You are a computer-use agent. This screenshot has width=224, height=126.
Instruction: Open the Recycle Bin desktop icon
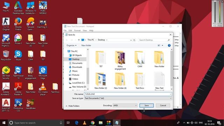[x=6, y=55]
